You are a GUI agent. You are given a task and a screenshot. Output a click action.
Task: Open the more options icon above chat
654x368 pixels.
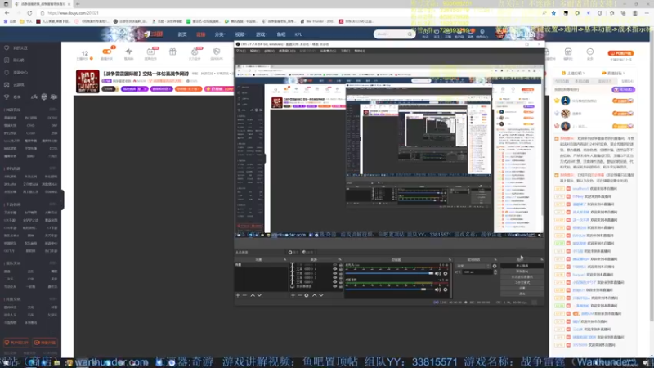pyautogui.click(x=589, y=52)
